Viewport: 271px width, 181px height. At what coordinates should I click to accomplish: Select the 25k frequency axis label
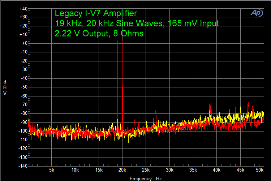(x=146, y=170)
